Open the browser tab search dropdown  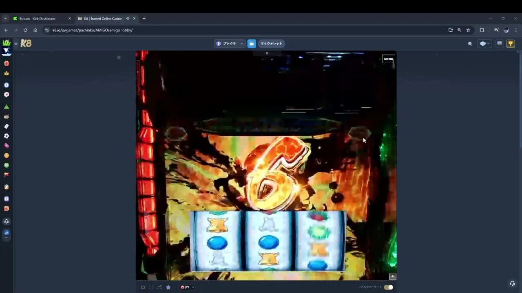(x=5, y=18)
